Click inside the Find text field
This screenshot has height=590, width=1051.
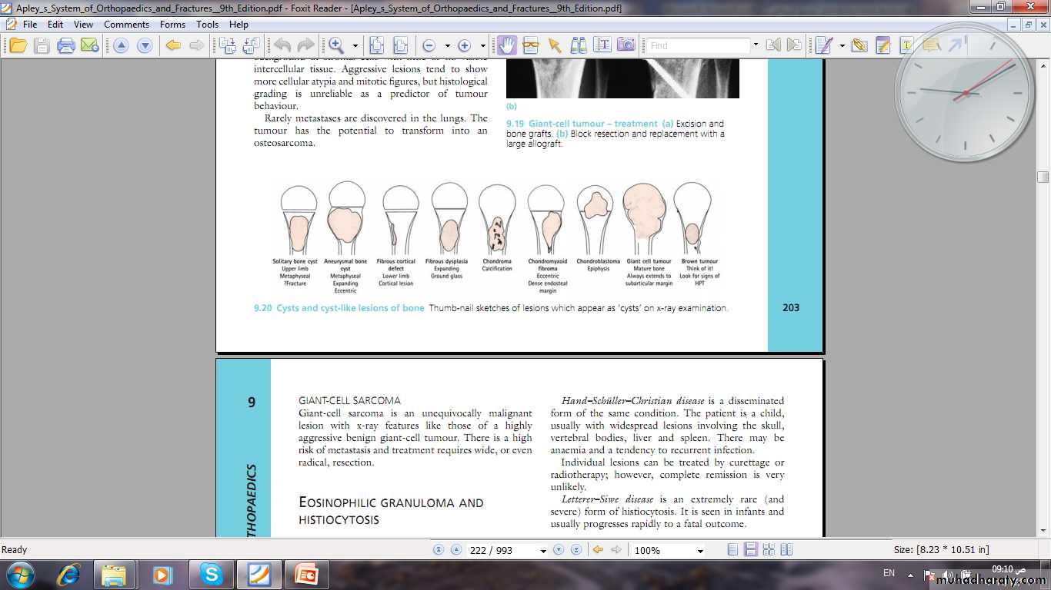click(x=697, y=45)
